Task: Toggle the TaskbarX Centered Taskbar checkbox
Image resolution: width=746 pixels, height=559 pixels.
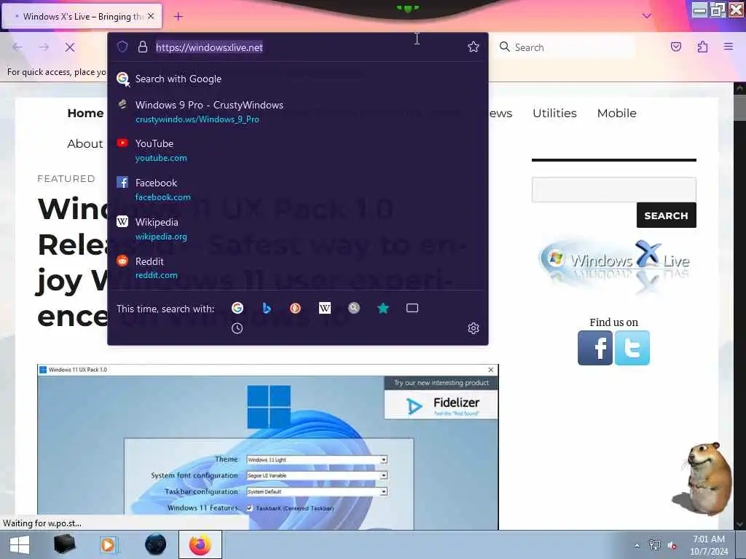Action: pos(249,508)
